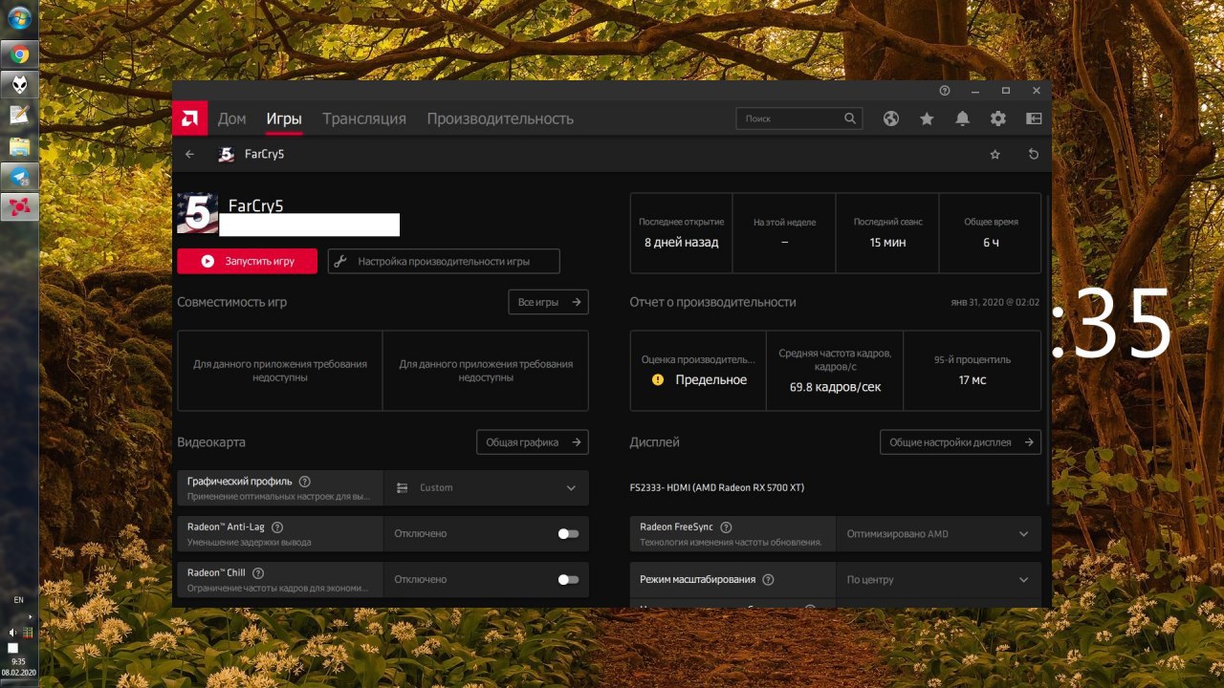This screenshot has width=1224, height=688.
Task: Click the FarCry5 breadcrumb icon
Action: coord(227,154)
